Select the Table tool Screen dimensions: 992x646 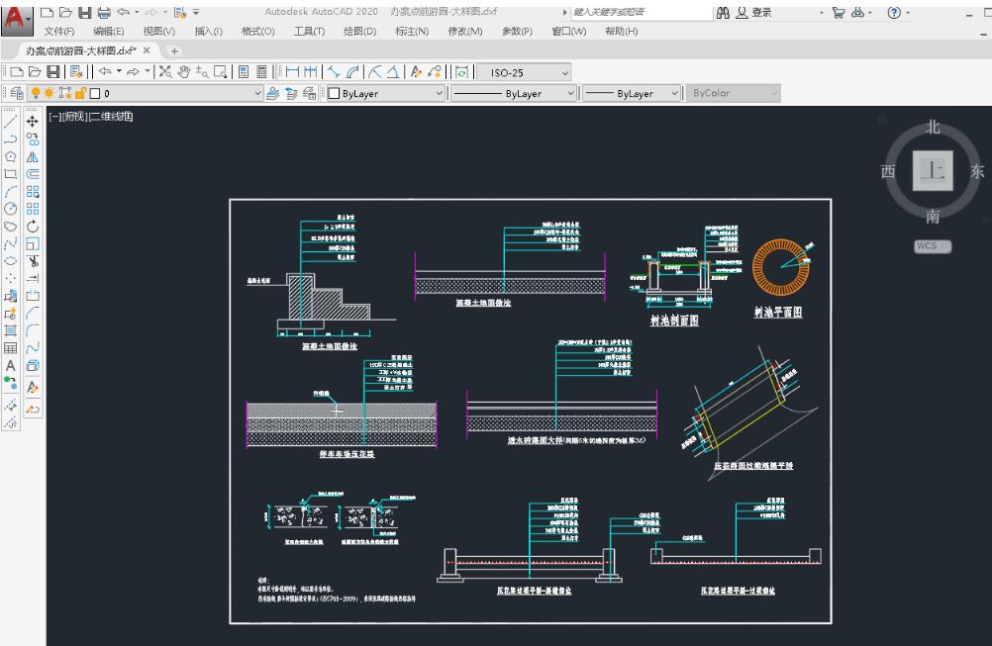click(x=10, y=347)
